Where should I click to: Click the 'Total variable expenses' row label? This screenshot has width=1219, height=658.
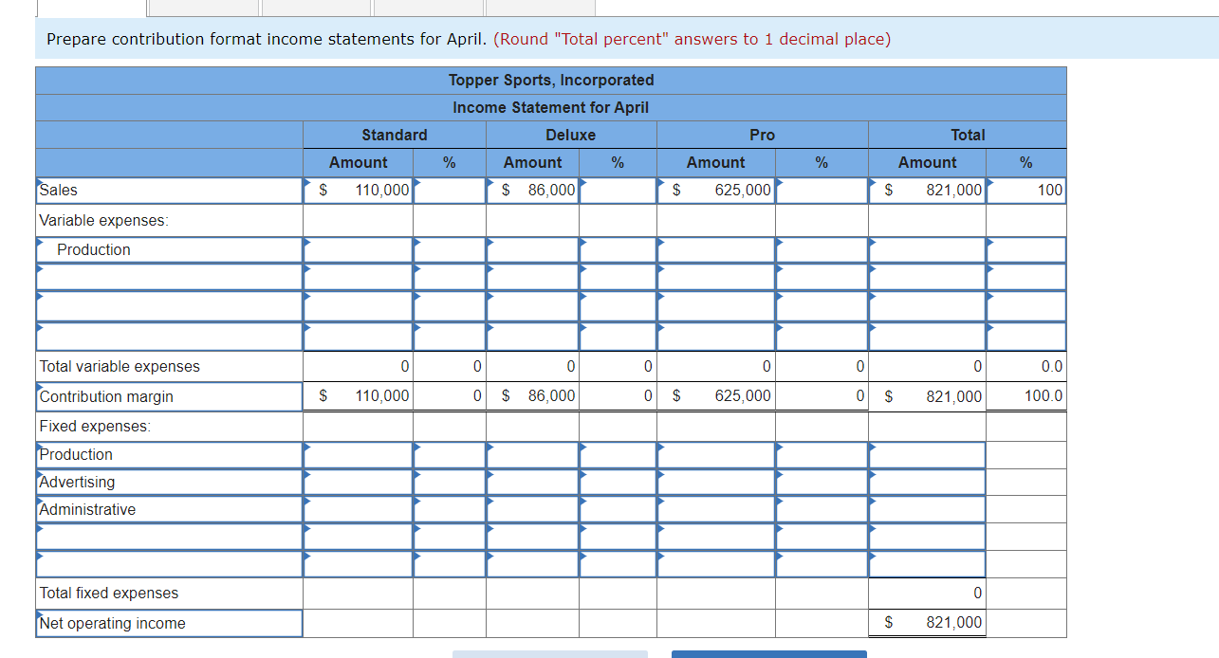120,366
